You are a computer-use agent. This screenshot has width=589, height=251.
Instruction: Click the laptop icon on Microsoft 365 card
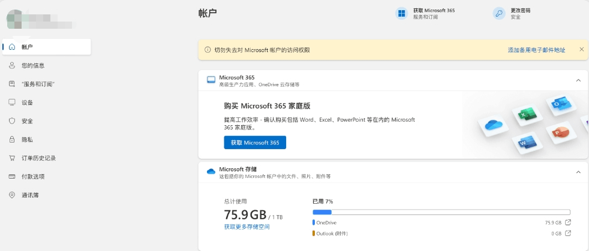[211, 80]
